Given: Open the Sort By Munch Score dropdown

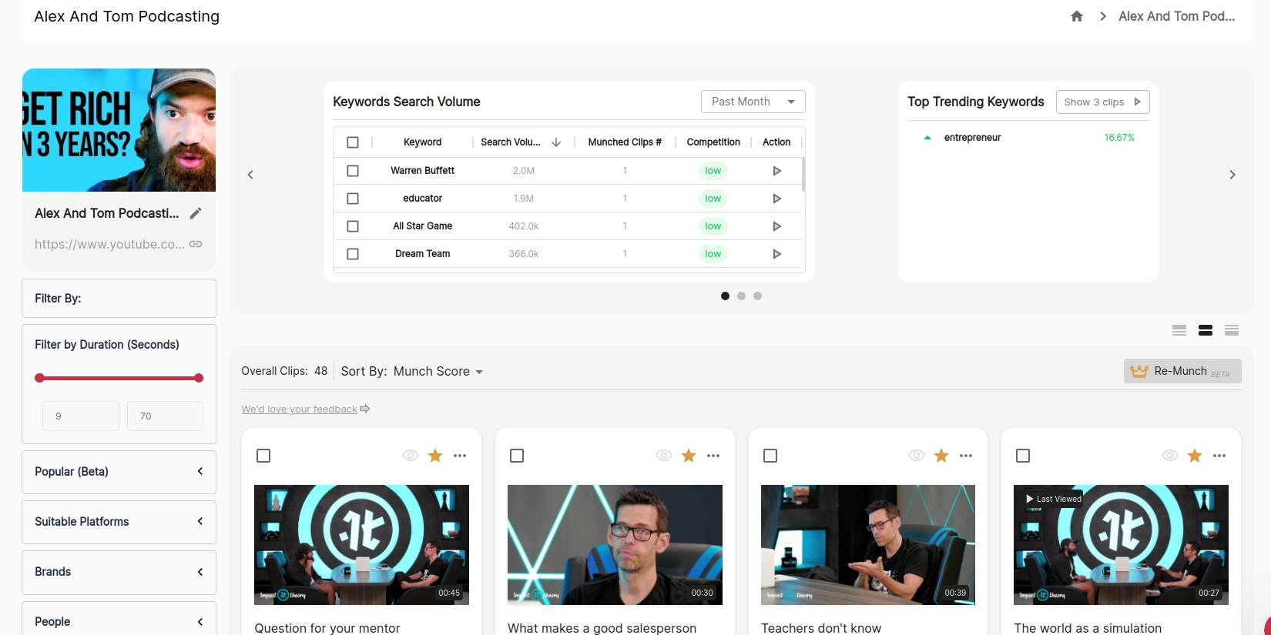Looking at the screenshot, I should 438,371.
